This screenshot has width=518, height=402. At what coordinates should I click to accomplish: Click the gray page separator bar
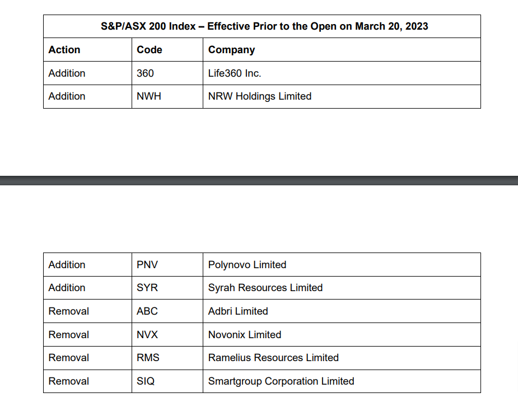pos(259,180)
